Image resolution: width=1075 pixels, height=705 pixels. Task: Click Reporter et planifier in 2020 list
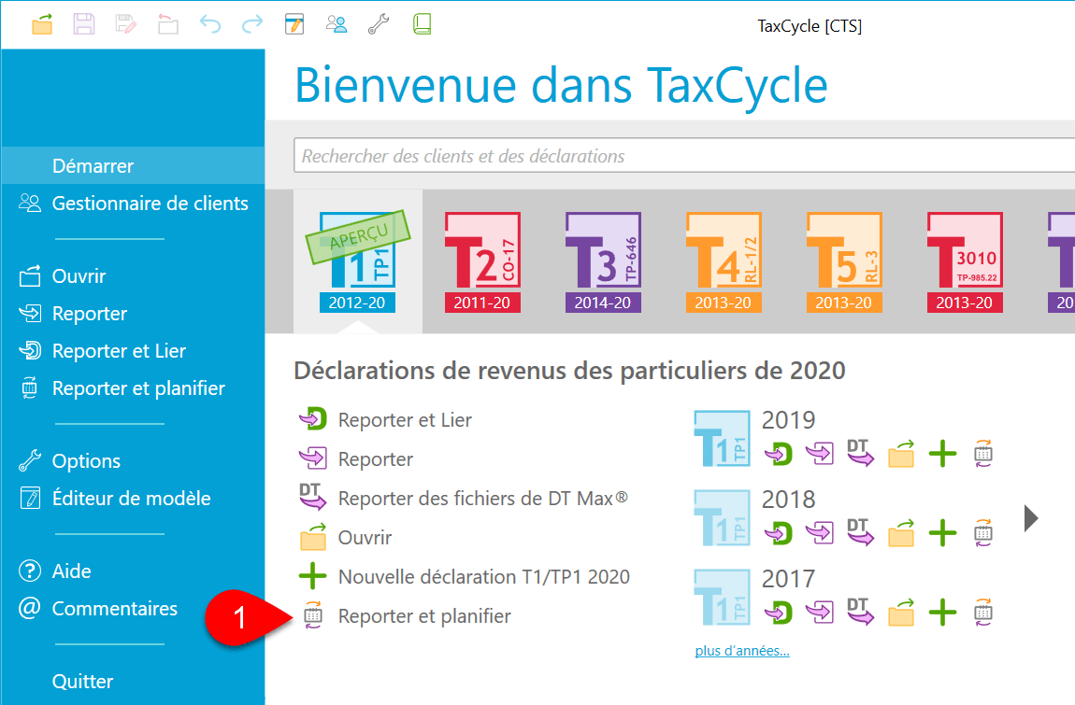click(406, 616)
